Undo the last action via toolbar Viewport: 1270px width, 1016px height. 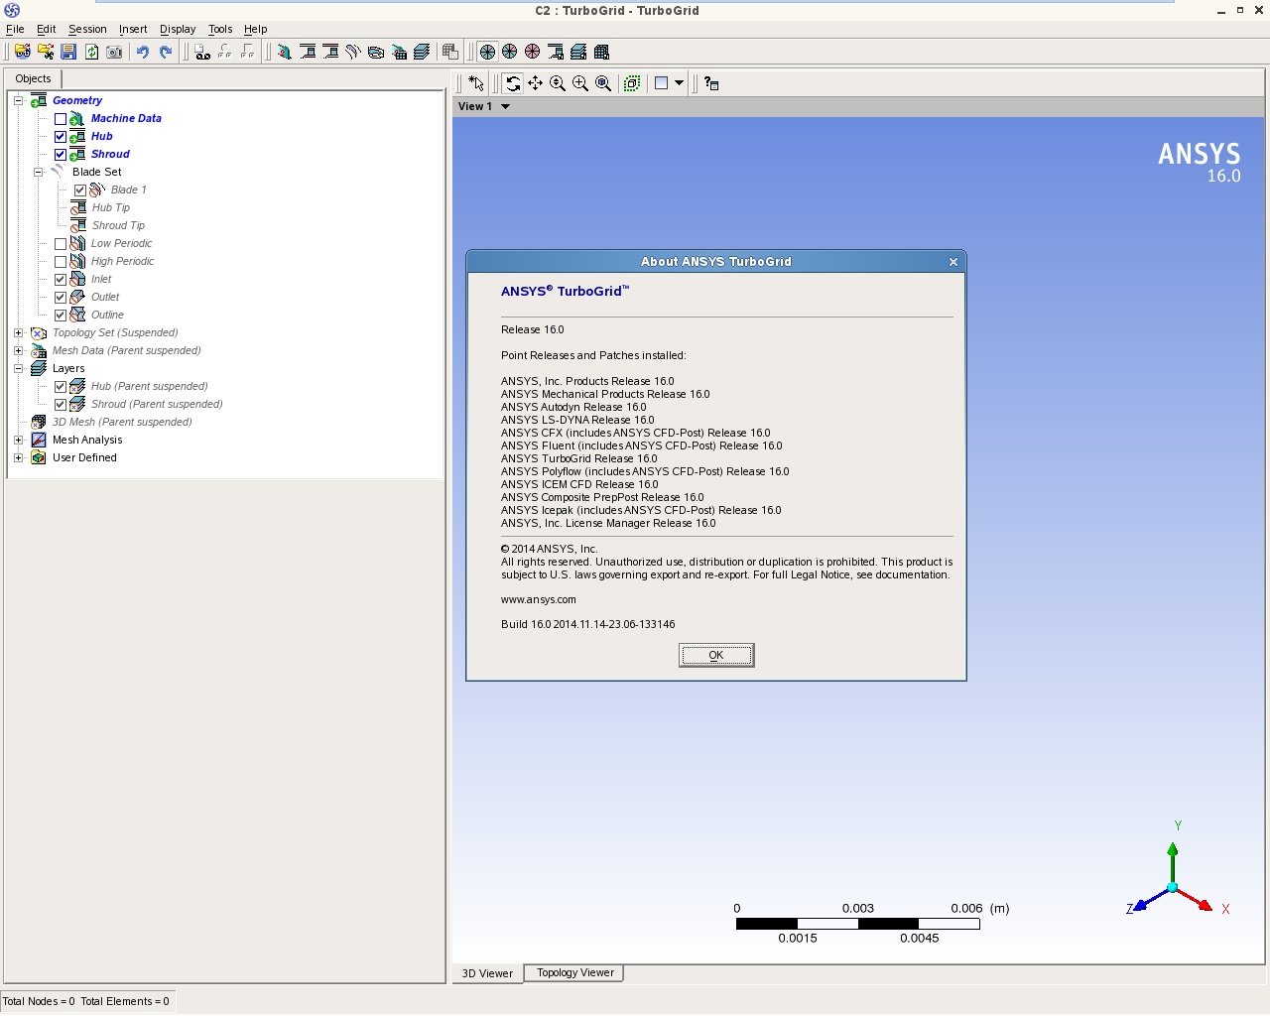[143, 52]
